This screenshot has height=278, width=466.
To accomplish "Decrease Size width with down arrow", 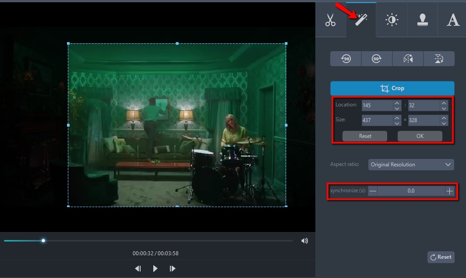I will [x=397, y=123].
